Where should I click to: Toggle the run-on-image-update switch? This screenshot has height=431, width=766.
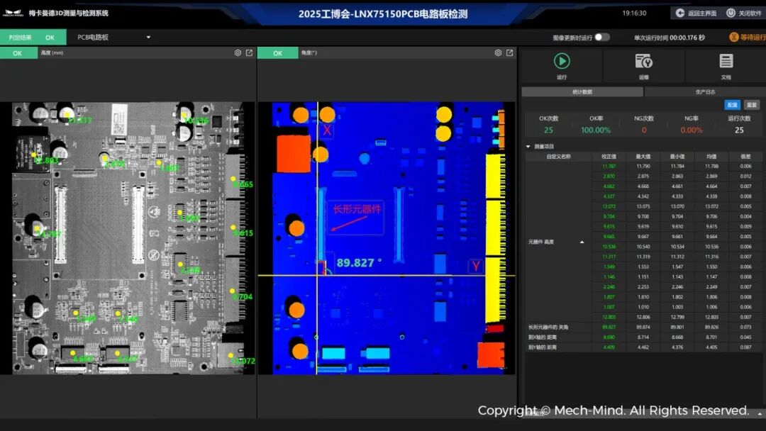(x=601, y=37)
